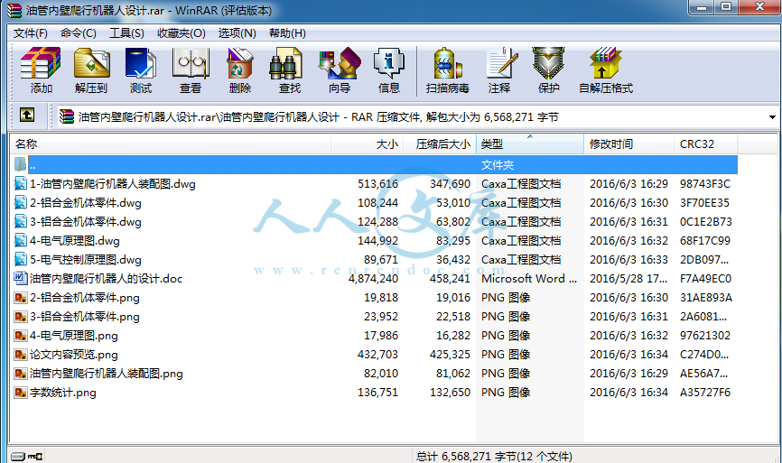Sort by the CRC32 column header
The height and width of the screenshot is (463, 782).
(705, 144)
